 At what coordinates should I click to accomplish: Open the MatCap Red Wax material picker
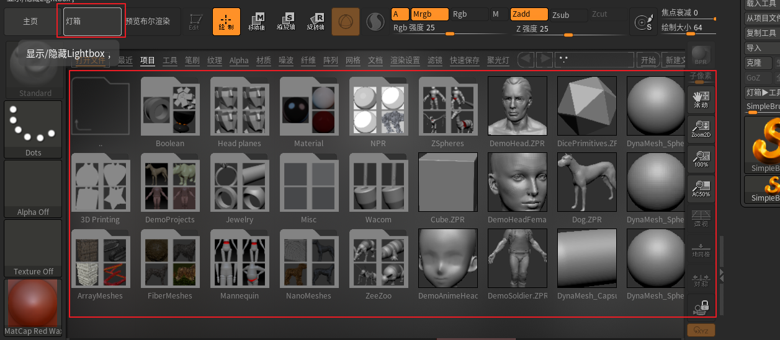click(x=34, y=307)
